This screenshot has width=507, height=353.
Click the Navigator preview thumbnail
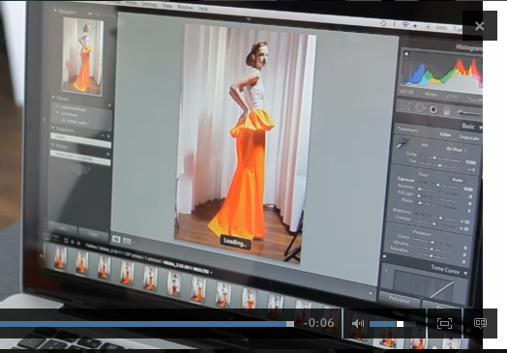point(83,56)
